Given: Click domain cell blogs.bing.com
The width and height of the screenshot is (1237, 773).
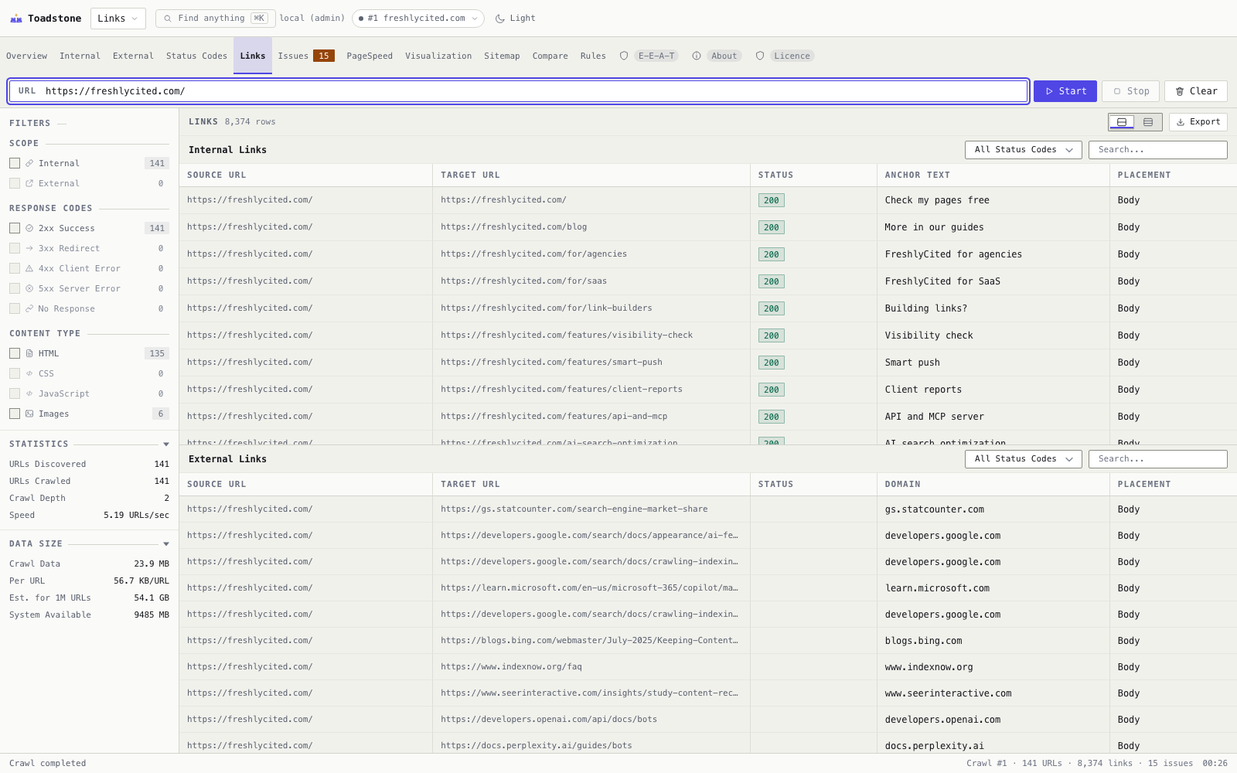Looking at the screenshot, I should [x=923, y=641].
